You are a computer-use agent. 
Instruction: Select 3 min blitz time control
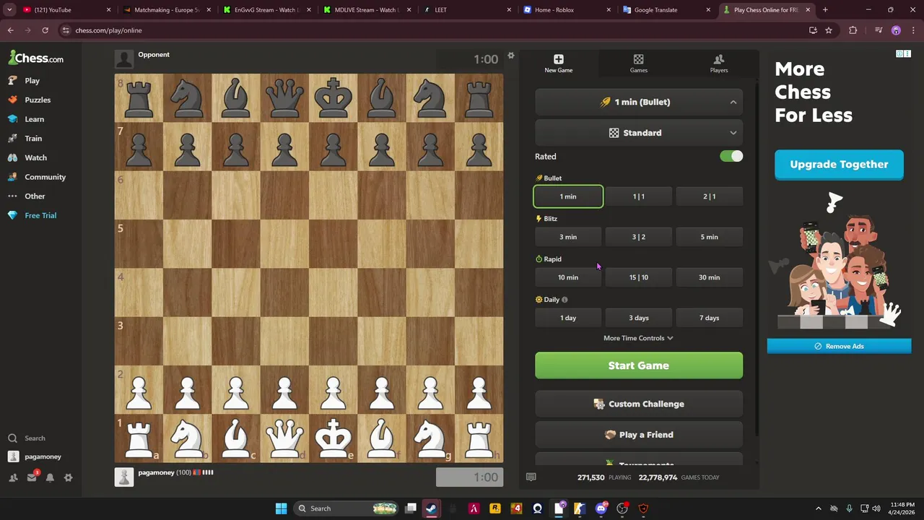[568, 237]
